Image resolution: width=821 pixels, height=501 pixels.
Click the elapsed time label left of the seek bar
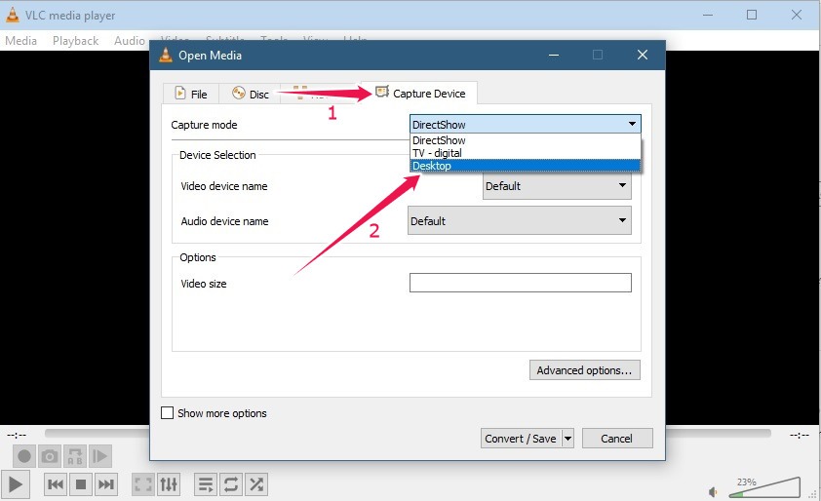17,435
